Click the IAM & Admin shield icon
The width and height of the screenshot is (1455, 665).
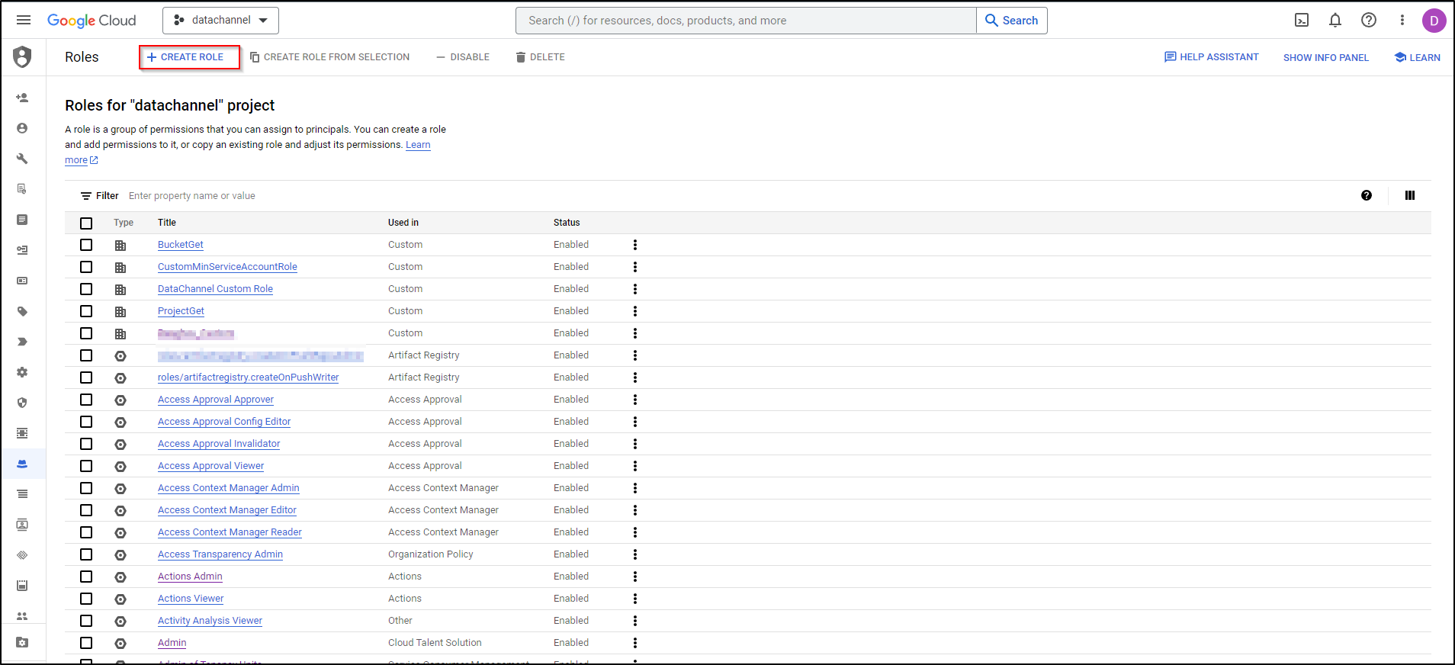pyautogui.click(x=23, y=57)
